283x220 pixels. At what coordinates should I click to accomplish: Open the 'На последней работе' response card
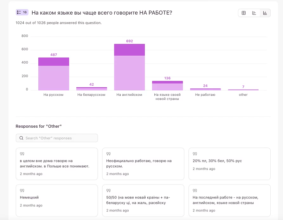point(229,200)
